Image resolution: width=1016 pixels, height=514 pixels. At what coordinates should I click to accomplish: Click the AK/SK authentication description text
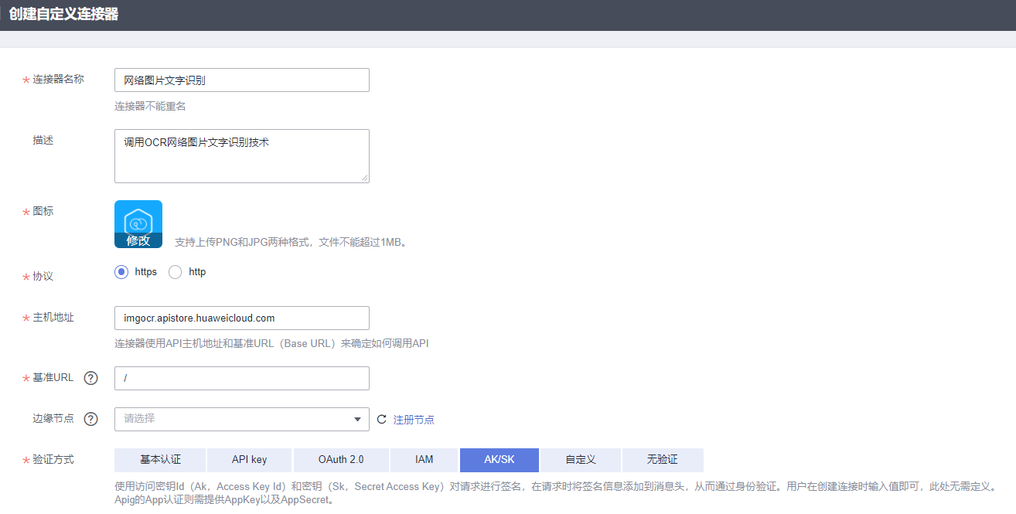click(556, 493)
